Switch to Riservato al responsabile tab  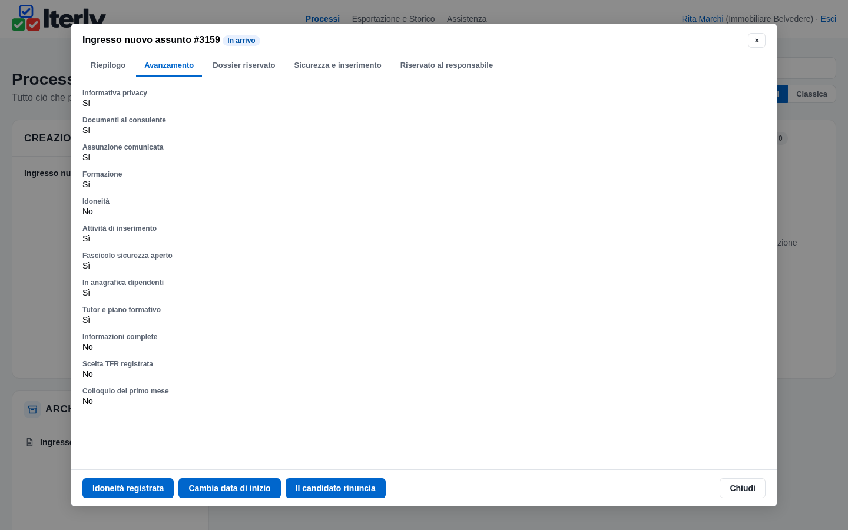point(446,65)
